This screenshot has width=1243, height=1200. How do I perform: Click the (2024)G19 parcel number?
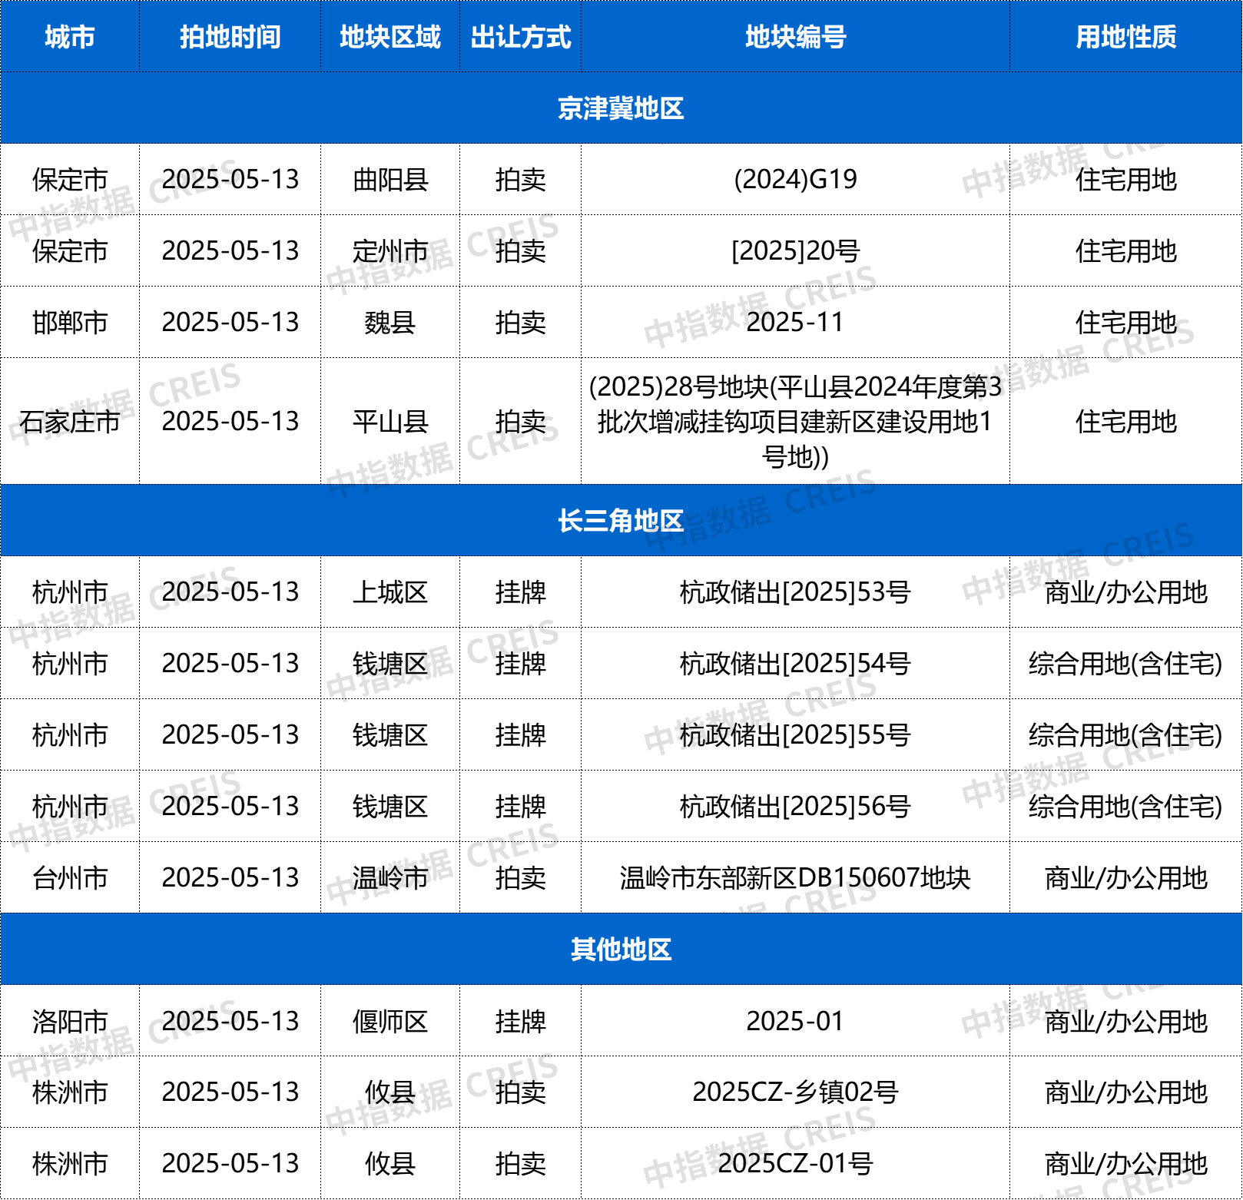[x=796, y=180]
